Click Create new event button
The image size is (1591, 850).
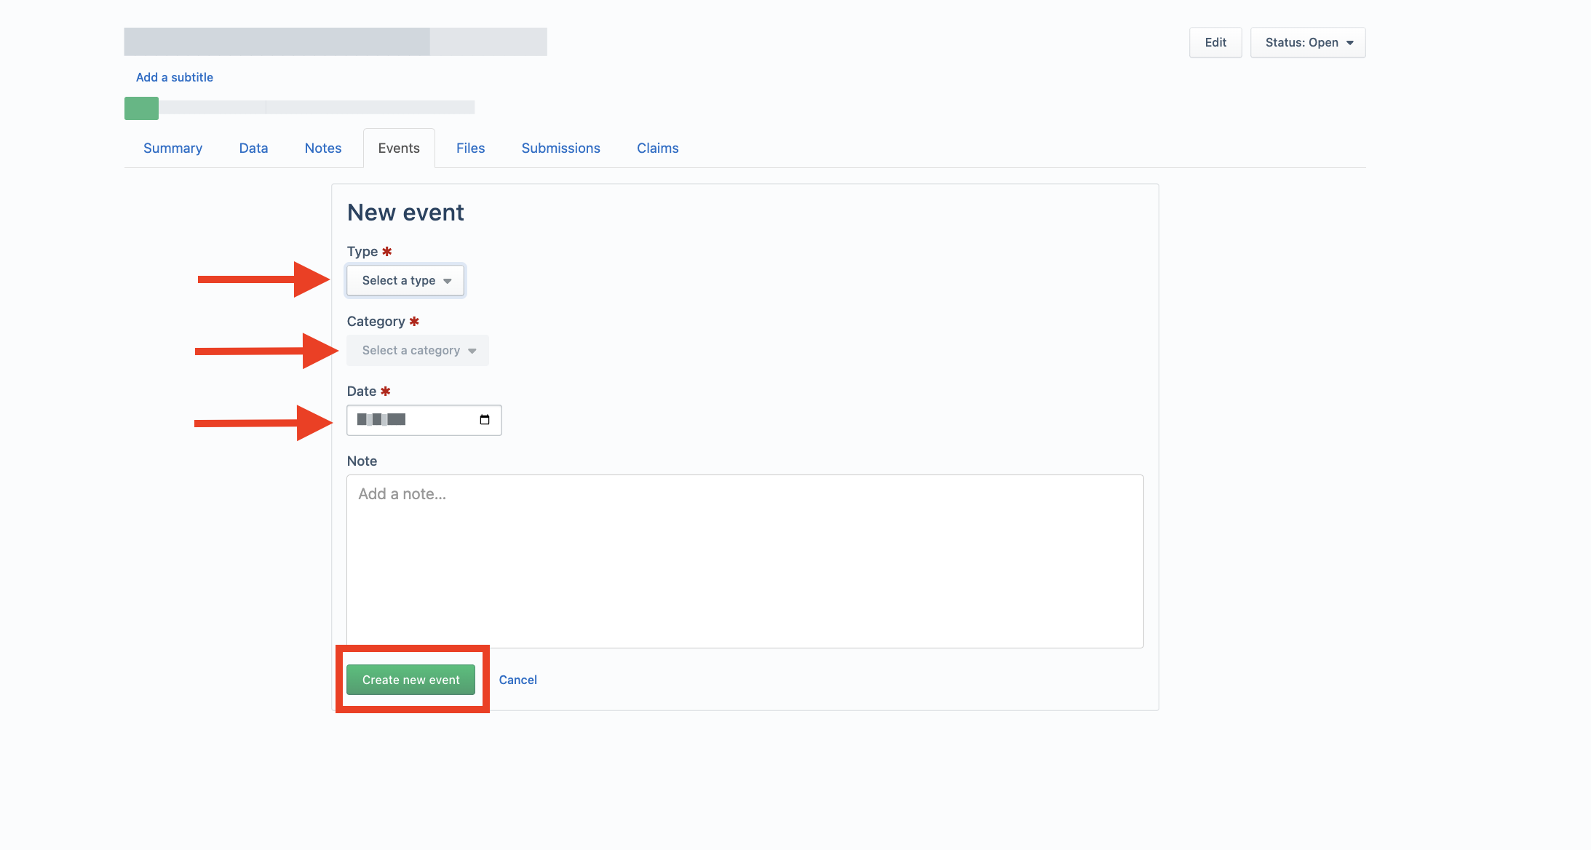click(411, 680)
